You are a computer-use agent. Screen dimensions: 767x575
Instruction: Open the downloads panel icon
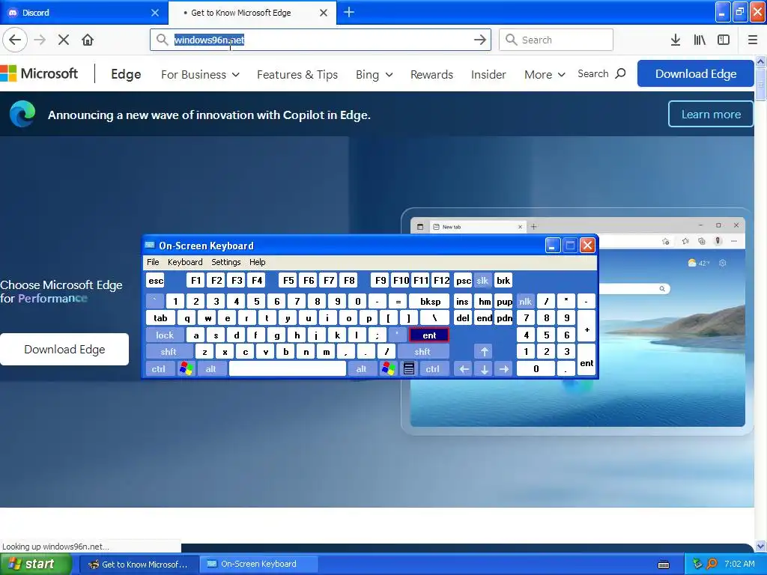tap(676, 40)
